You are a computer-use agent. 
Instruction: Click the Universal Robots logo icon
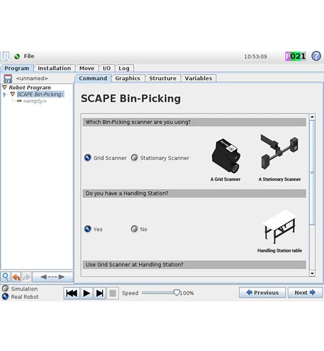[x=5, y=56]
